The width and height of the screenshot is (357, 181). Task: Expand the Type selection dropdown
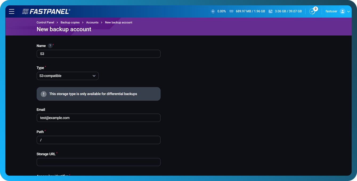coord(94,76)
